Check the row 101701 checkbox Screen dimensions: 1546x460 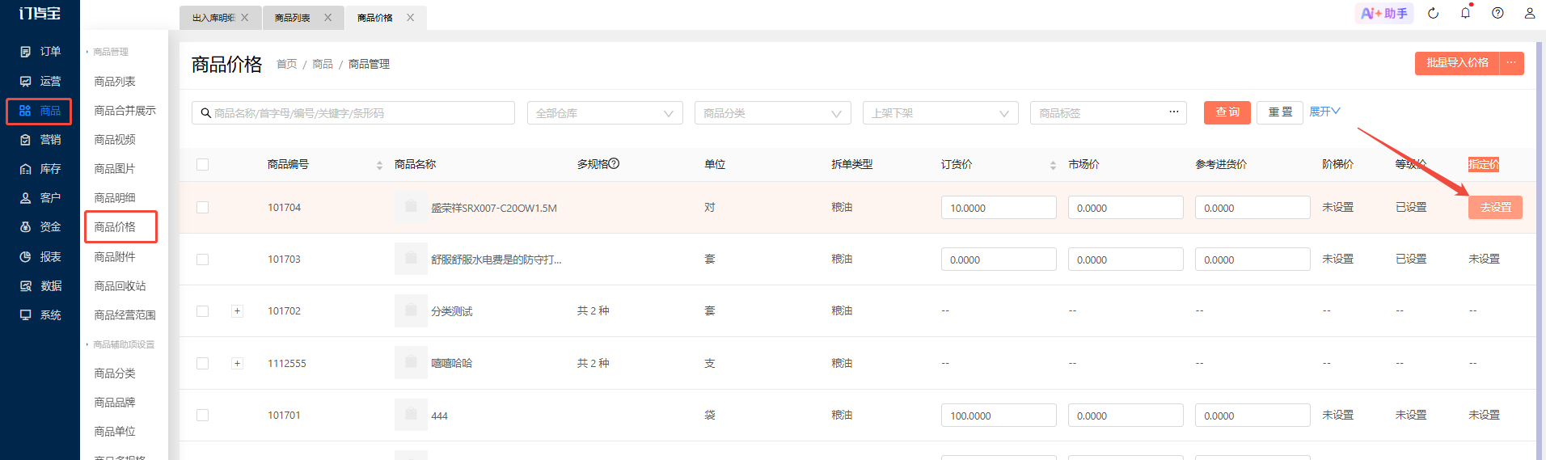click(203, 416)
